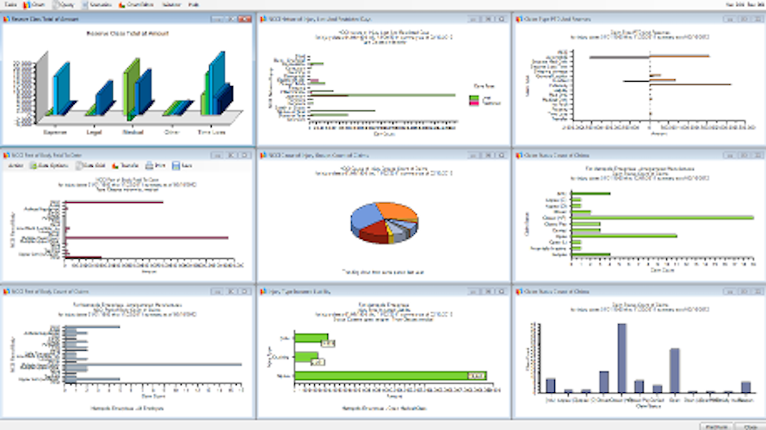Image resolution: width=766 pixels, height=430 pixels.
Task: Click the green legend swatch in chart
Action: point(474,98)
